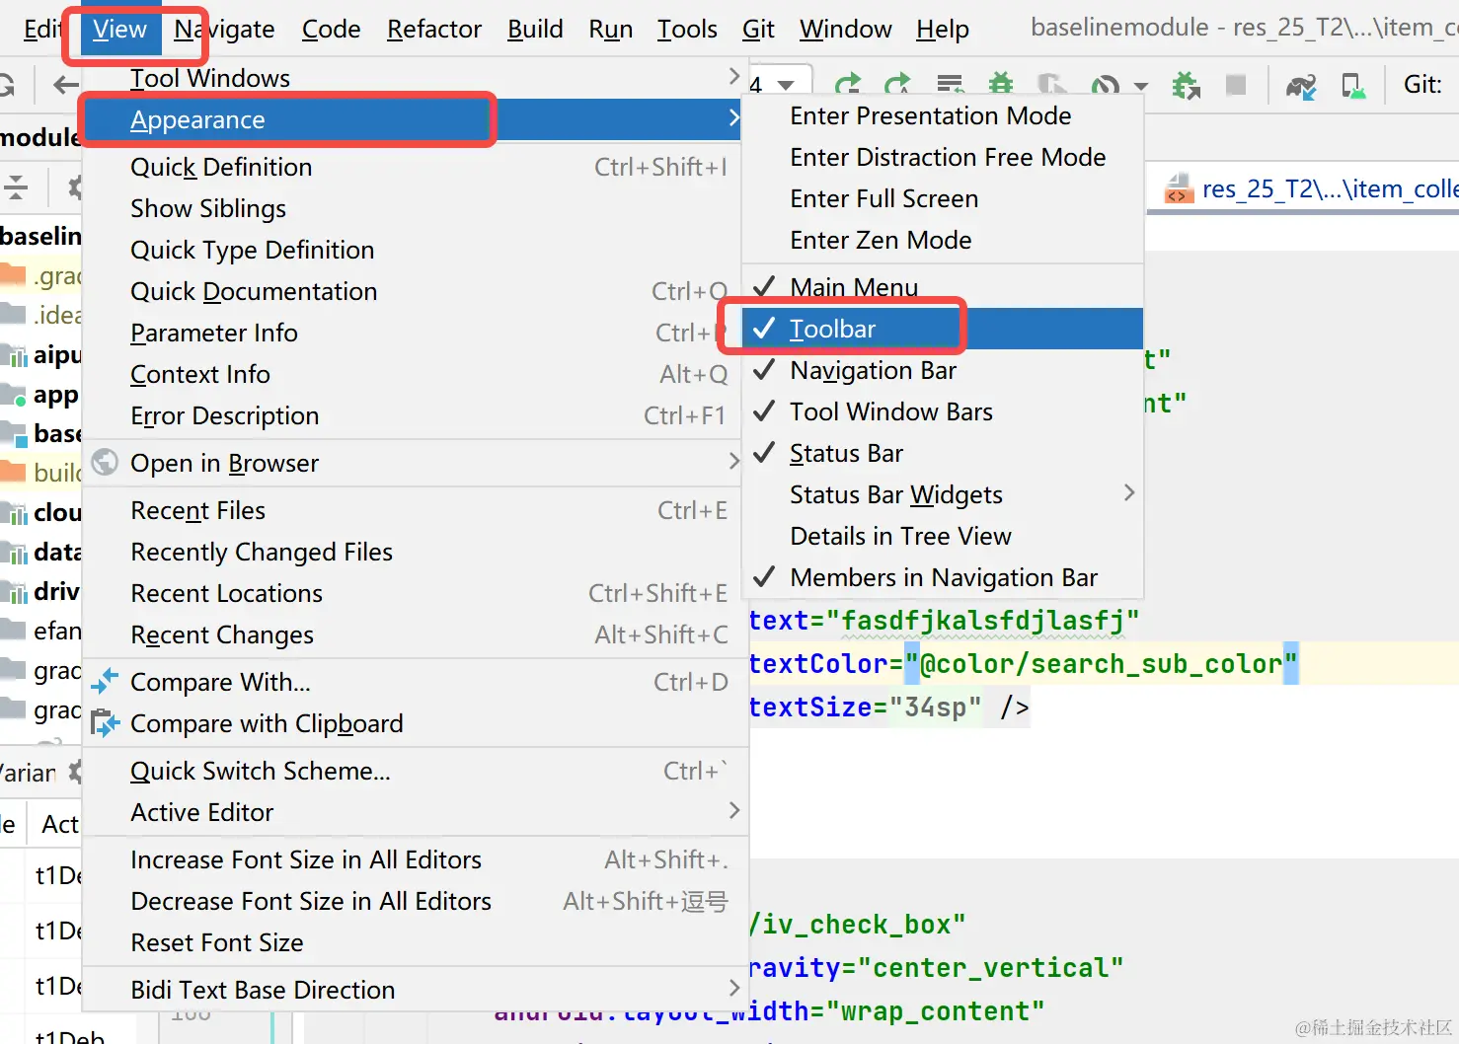Expand the Open in Browser submenu
The image size is (1459, 1044).
(x=413, y=463)
